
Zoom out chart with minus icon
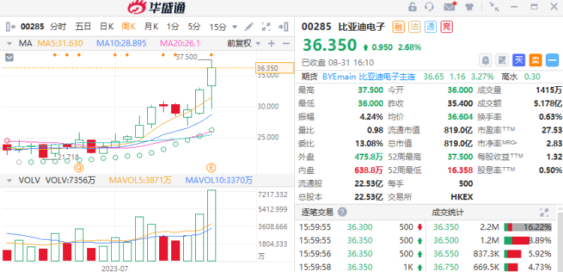coord(286,43)
